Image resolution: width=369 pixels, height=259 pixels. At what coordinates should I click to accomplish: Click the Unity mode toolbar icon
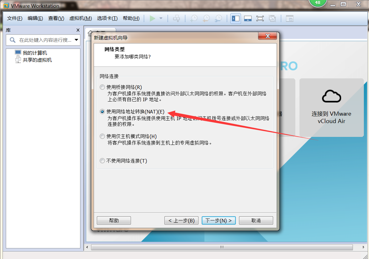click(x=272, y=18)
